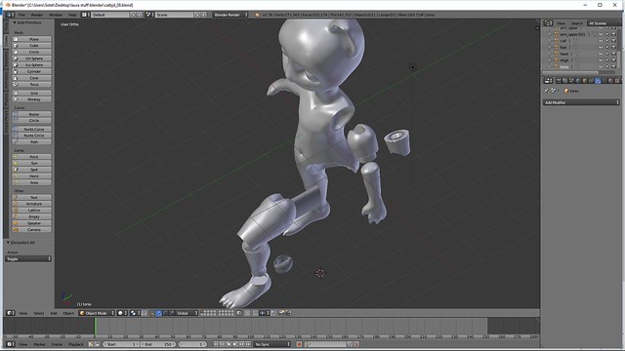Set the timeline Start frame field
625x351 pixels.
[x=122, y=344]
